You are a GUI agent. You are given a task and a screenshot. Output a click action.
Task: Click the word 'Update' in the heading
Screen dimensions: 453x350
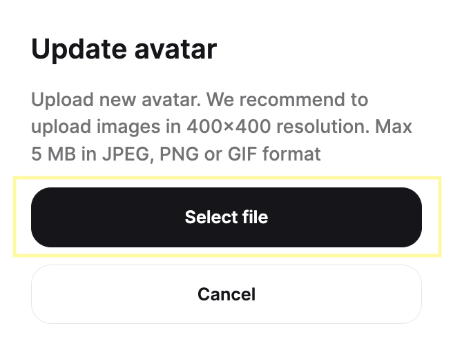point(79,50)
